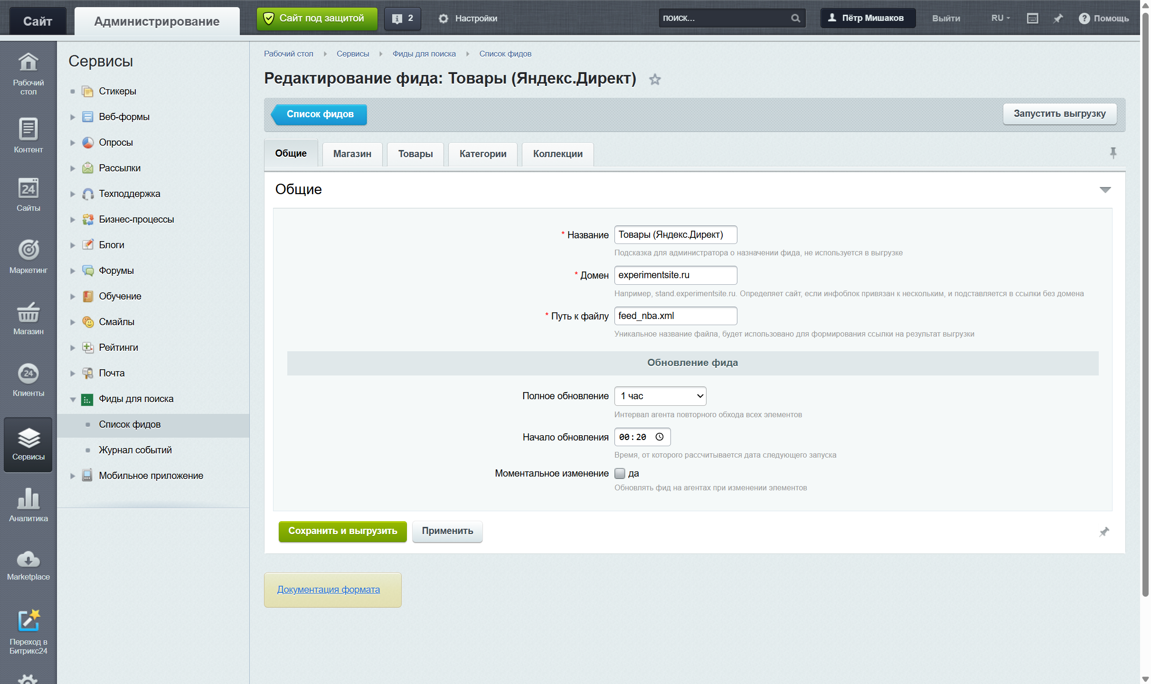Click the Путь к файлу input field

click(x=675, y=316)
